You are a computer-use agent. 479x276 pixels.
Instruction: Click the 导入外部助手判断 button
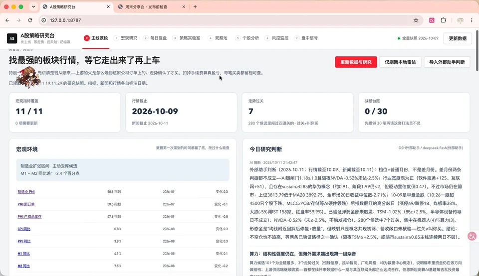pos(447,62)
